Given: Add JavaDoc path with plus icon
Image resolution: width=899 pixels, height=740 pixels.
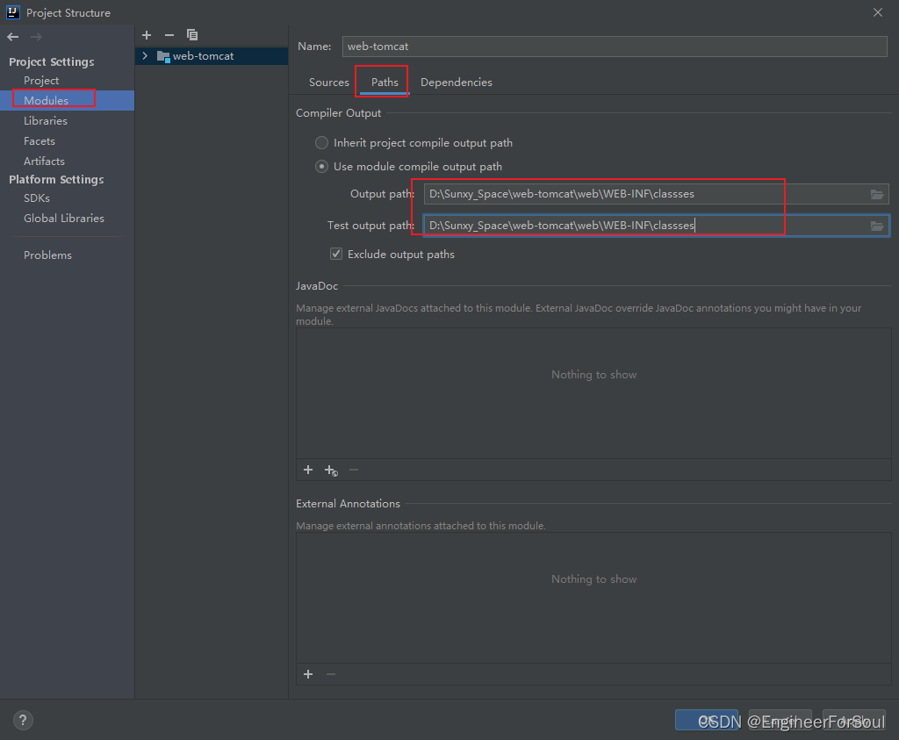Looking at the screenshot, I should pyautogui.click(x=308, y=470).
